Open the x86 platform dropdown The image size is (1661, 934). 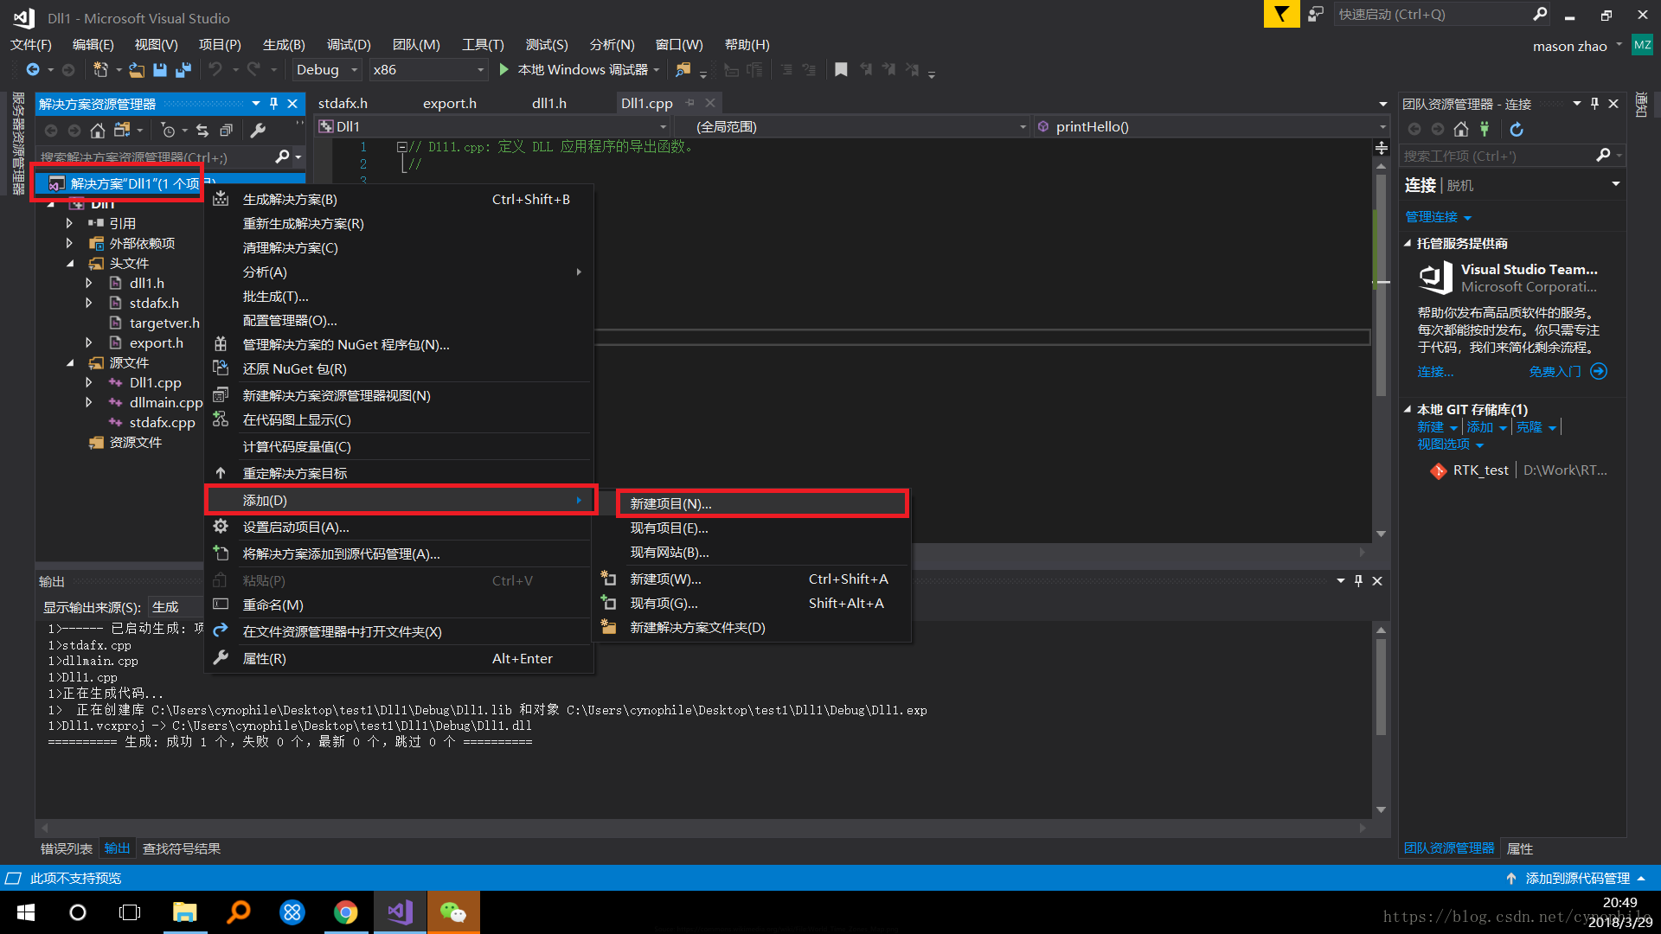point(428,70)
